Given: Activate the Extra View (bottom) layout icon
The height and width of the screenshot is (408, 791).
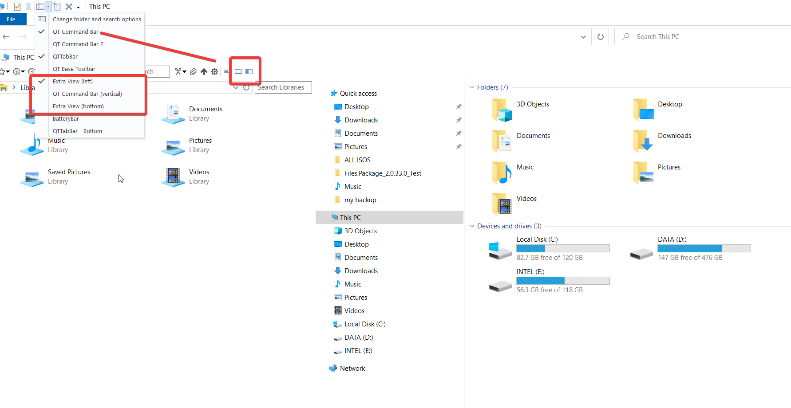Looking at the screenshot, I should 238,71.
